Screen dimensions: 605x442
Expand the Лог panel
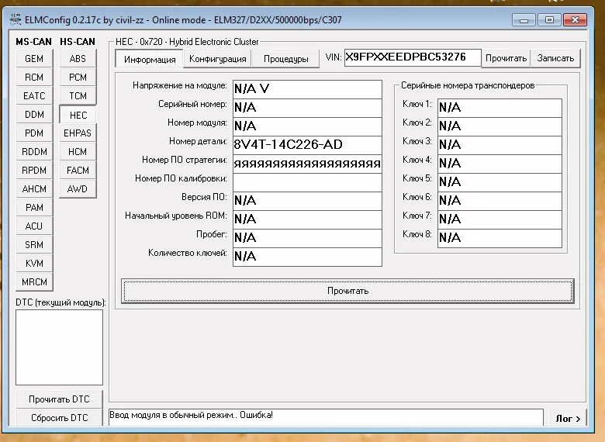click(568, 419)
